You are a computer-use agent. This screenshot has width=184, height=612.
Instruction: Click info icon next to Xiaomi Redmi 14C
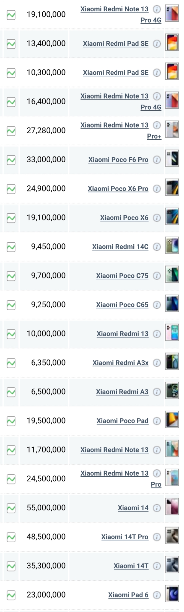coord(157,247)
